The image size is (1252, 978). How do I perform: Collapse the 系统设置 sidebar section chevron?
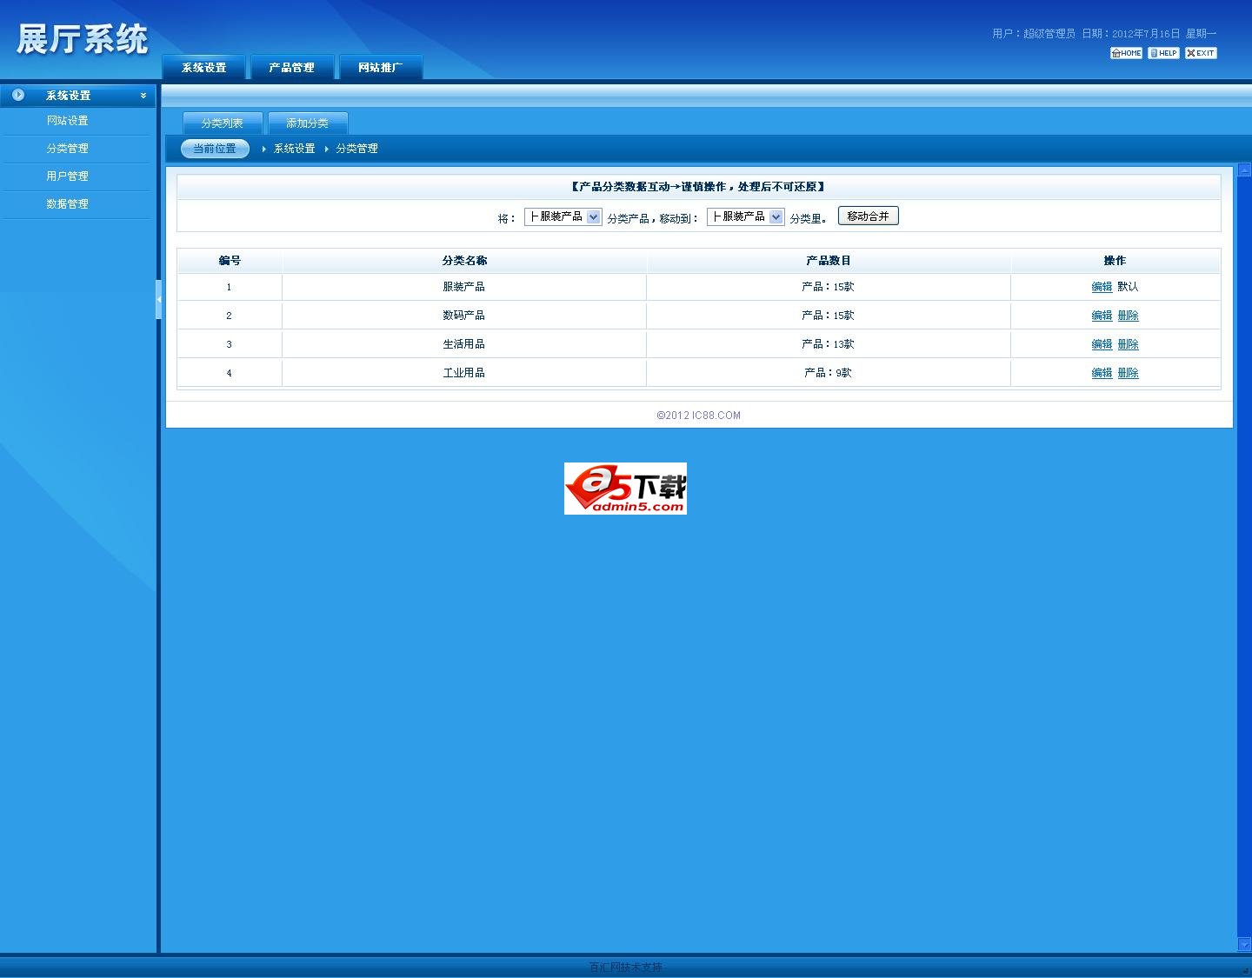[143, 96]
